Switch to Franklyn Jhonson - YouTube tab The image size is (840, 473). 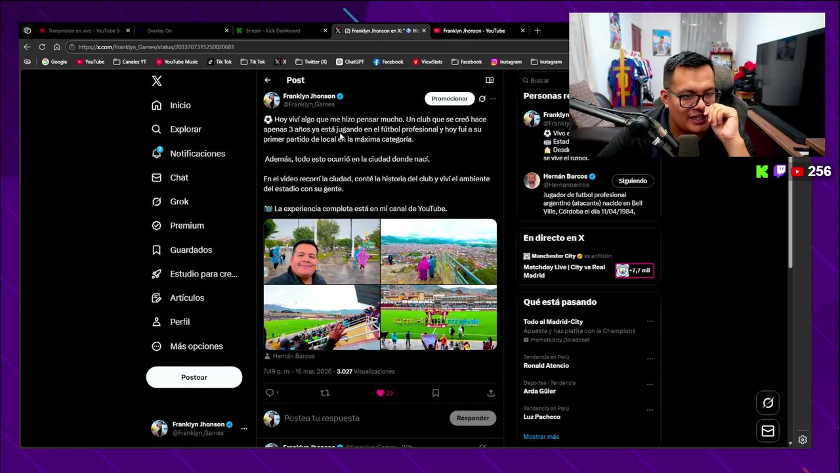click(x=478, y=30)
